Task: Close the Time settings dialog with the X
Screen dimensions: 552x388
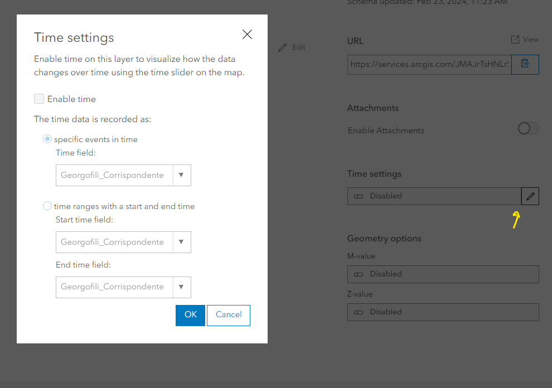Action: tap(247, 34)
